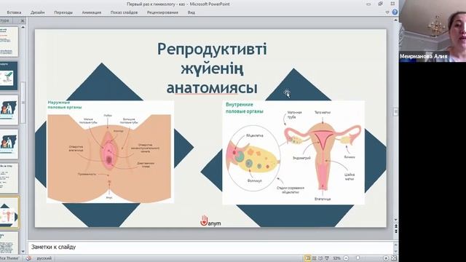Image resolution: width=466 pixels, height=262 pixels.
Task: Open the Показ слайдов tab
Action: 124,12
